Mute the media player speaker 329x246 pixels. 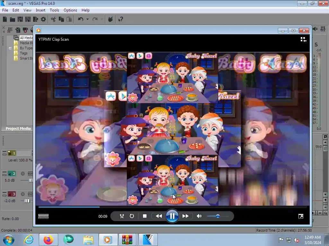pos(199,216)
